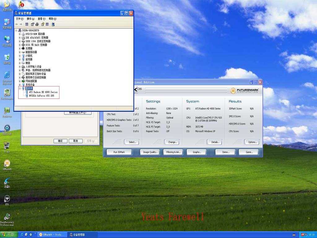This screenshot has width=317, height=238.
Task: Open the 我的电脑 desktop icon
Action: [7, 24]
